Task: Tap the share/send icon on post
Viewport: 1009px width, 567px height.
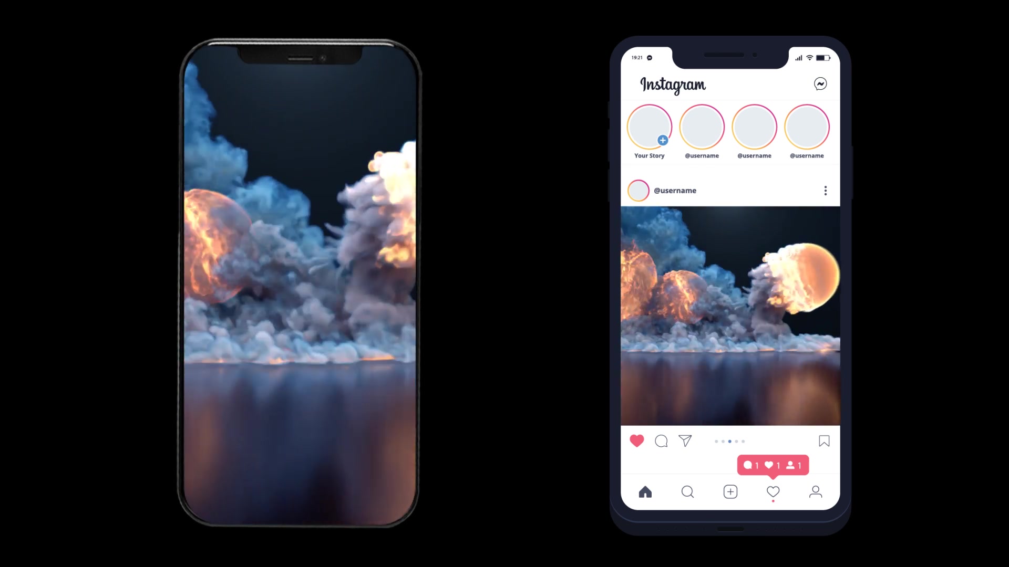Action: [685, 441]
